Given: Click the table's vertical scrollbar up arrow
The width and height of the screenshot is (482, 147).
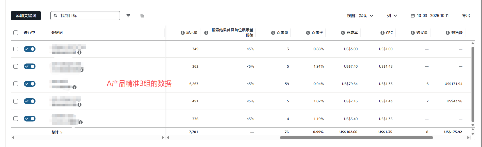Looking at the screenshot, I should coord(473,43).
